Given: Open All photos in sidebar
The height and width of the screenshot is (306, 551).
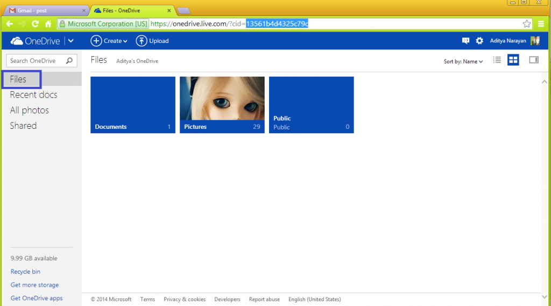Looking at the screenshot, I should pos(29,110).
